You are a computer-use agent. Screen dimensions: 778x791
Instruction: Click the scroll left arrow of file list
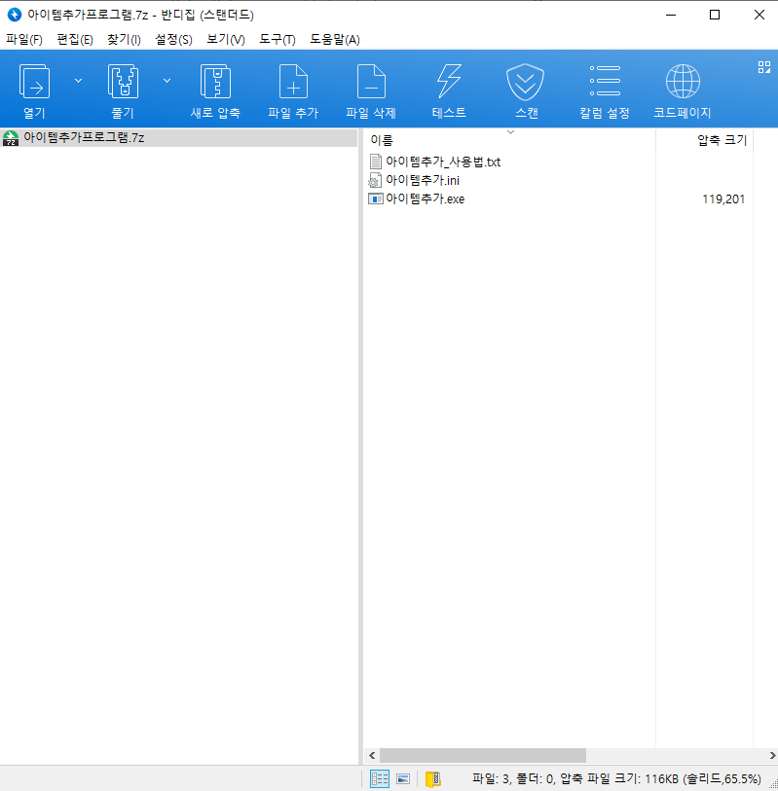pyautogui.click(x=372, y=755)
